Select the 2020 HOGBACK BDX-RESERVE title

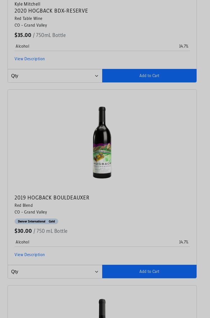(x=51, y=11)
